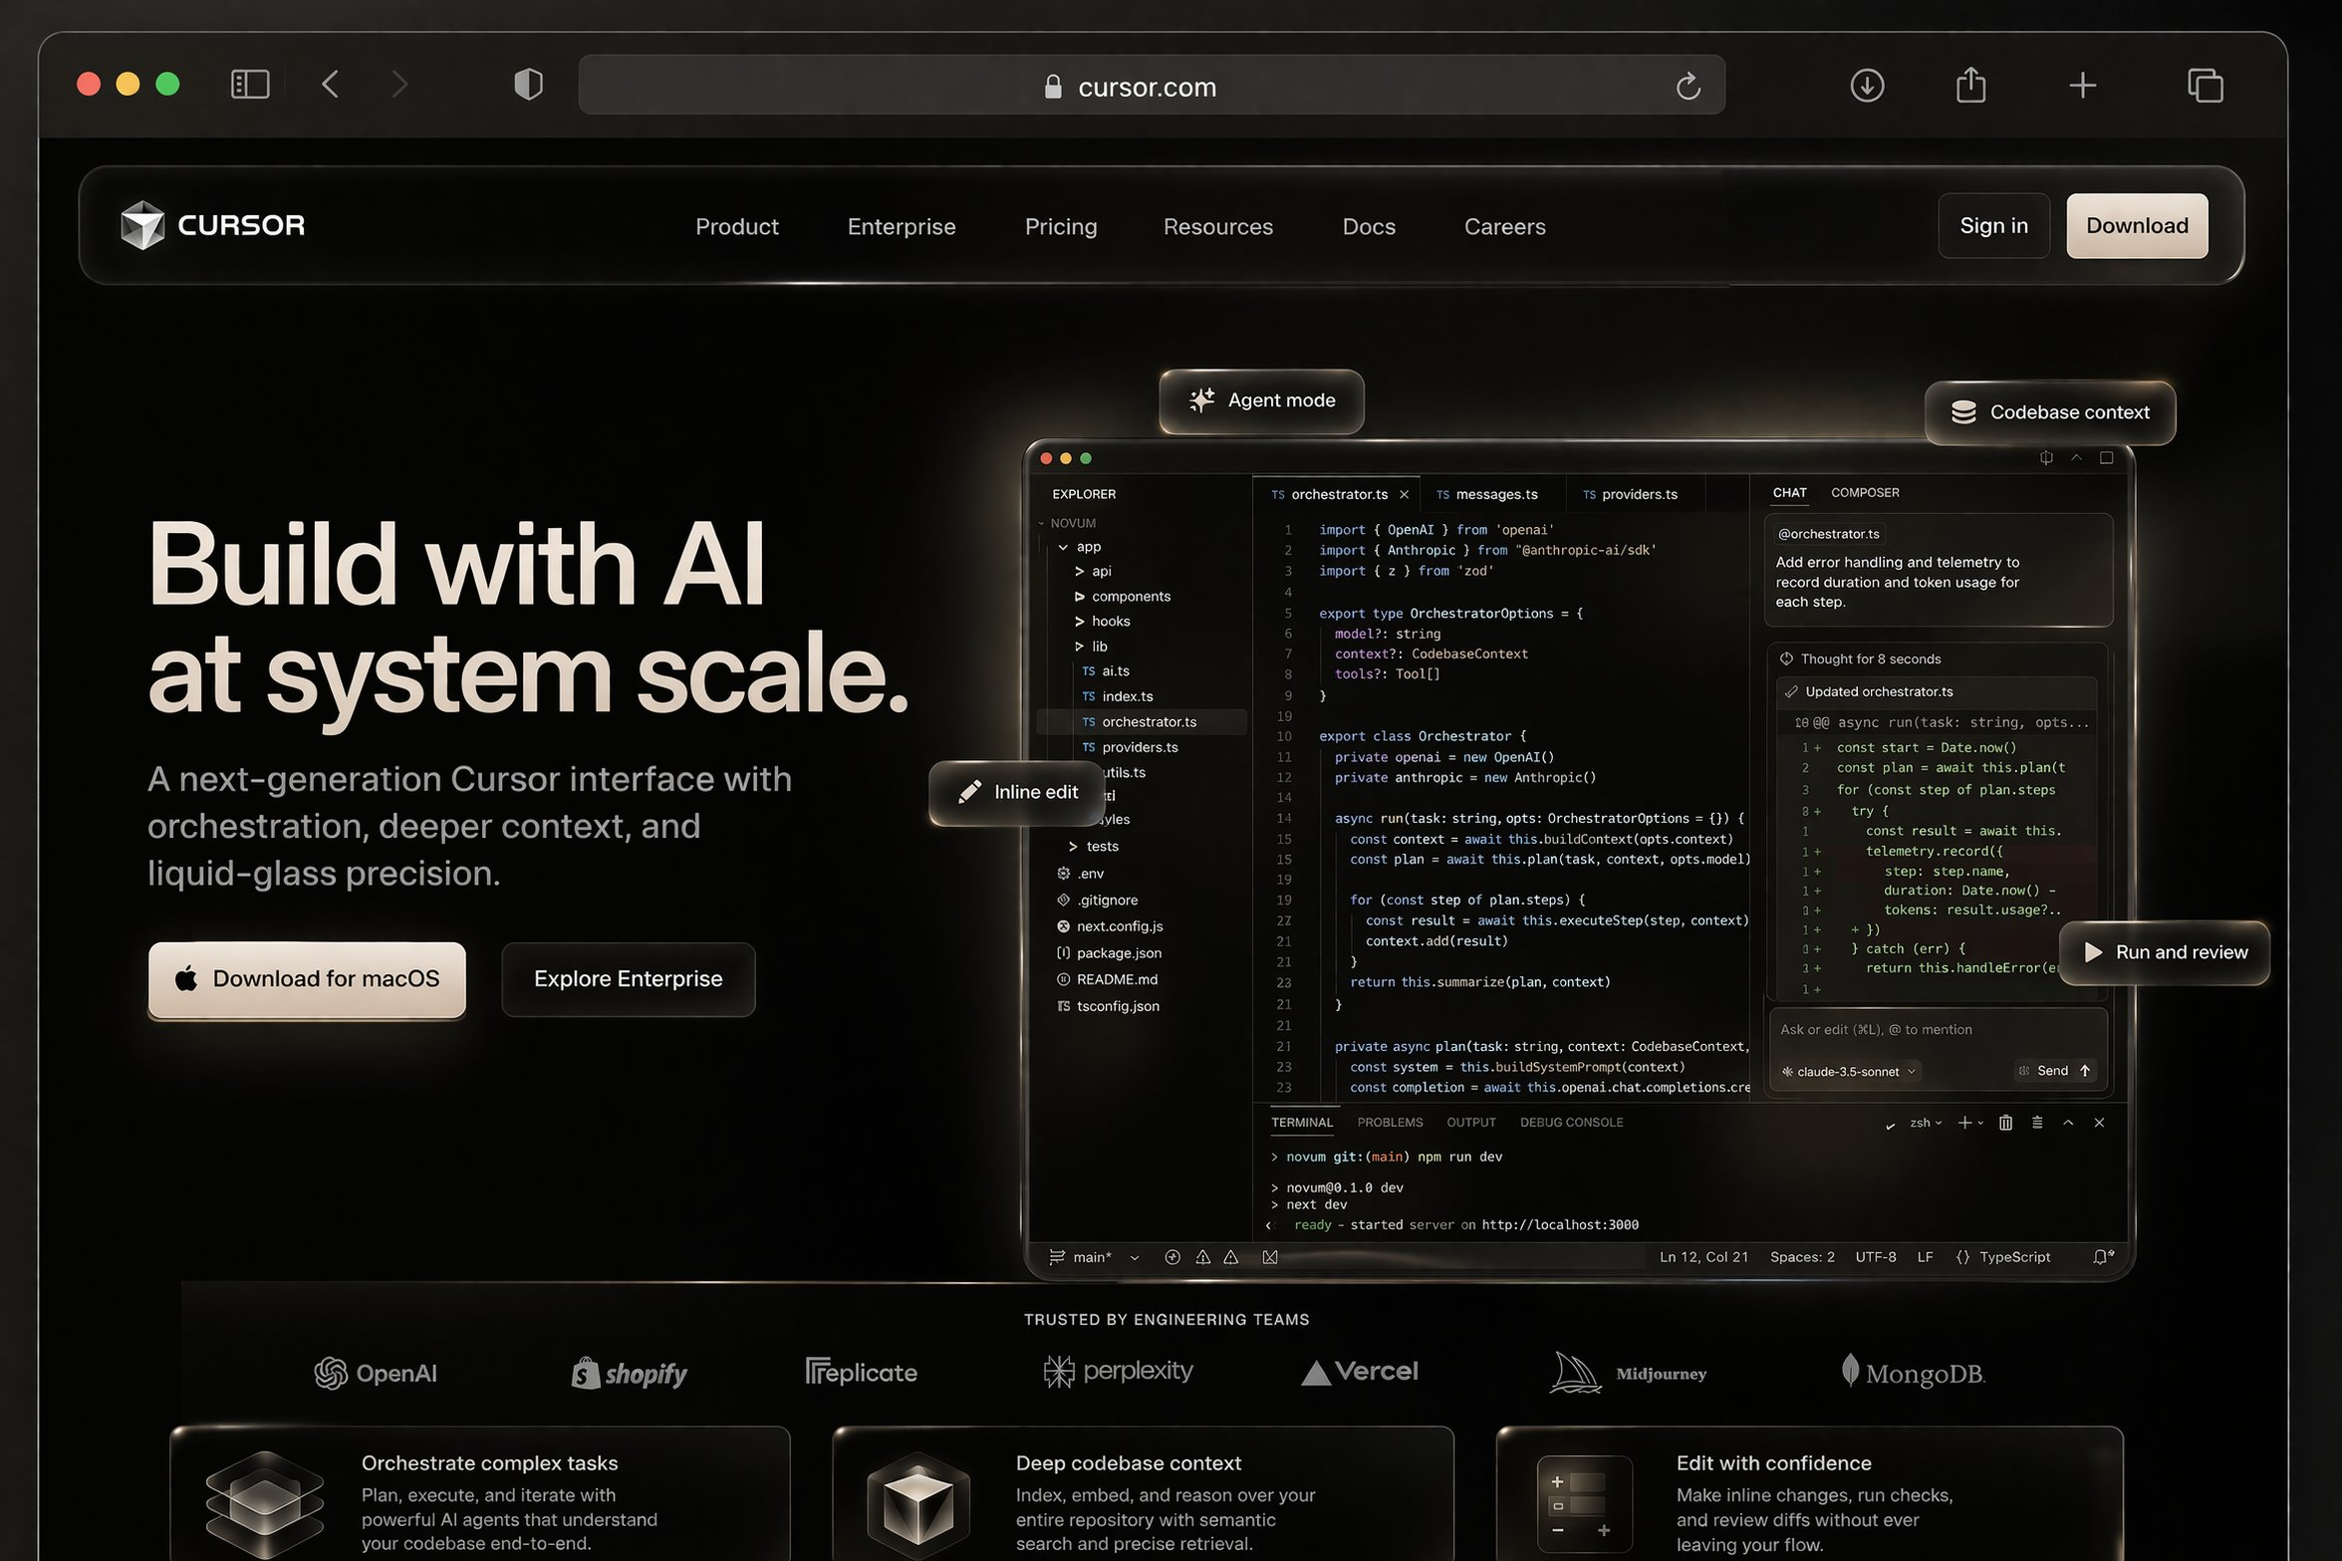Expand the components folder in explorer
This screenshot has height=1561, width=2342.
[1130, 596]
